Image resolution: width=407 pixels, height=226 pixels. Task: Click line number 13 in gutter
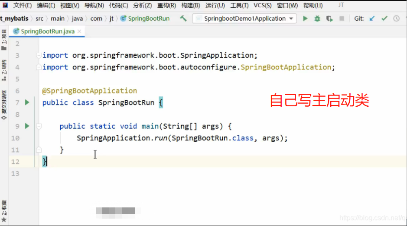click(x=15, y=173)
